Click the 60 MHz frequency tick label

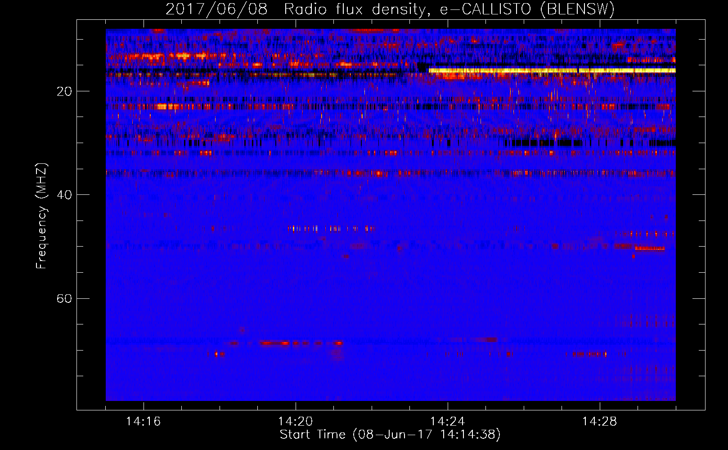pos(64,298)
